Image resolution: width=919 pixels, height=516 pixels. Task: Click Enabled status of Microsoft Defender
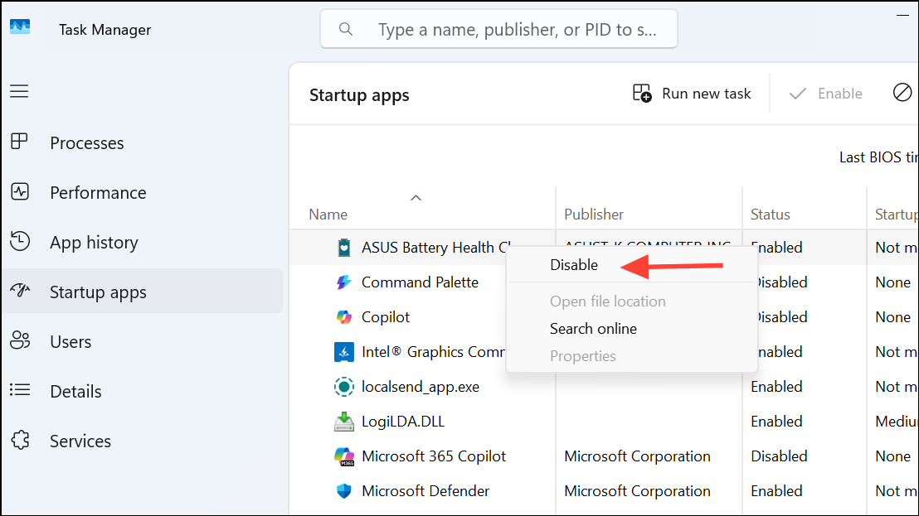pyautogui.click(x=776, y=491)
